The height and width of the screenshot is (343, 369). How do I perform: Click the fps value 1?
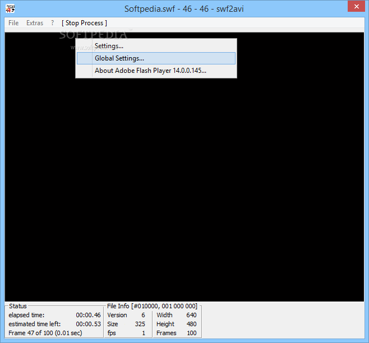click(144, 333)
